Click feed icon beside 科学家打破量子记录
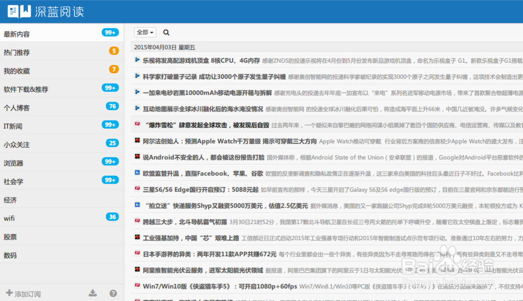 point(137,76)
